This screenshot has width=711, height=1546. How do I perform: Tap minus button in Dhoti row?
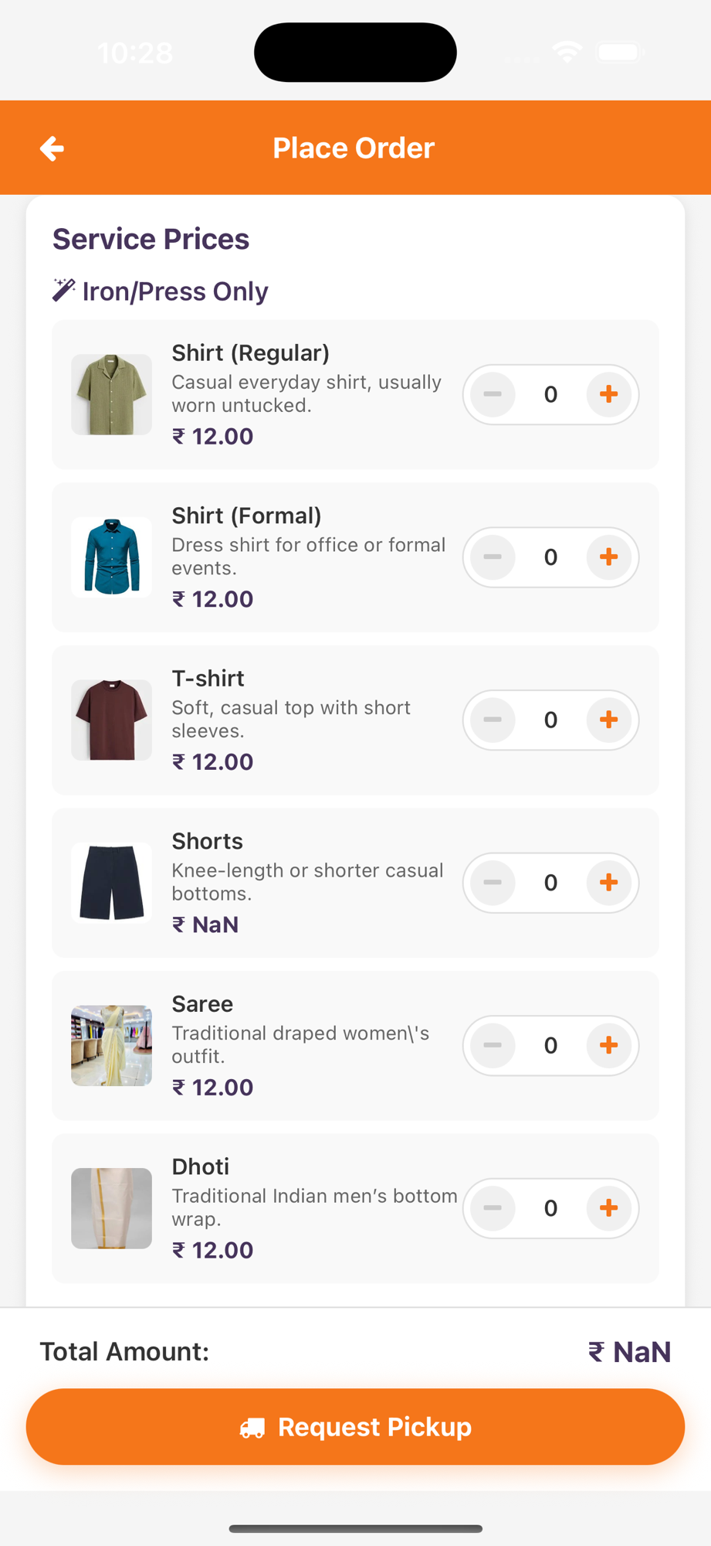point(493,1208)
